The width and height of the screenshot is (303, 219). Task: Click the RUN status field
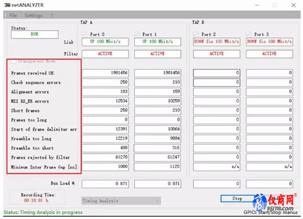[x=35, y=34]
